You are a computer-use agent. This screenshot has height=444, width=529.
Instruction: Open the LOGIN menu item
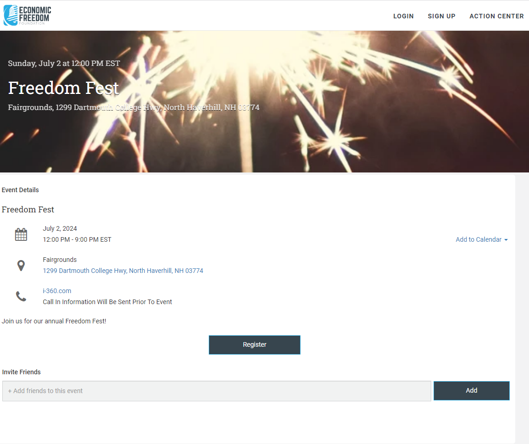403,16
